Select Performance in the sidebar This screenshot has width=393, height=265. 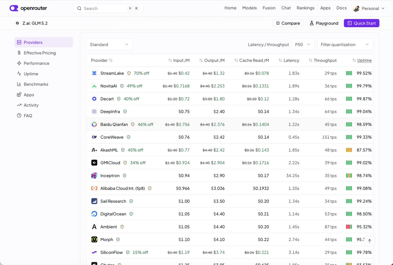44,63
